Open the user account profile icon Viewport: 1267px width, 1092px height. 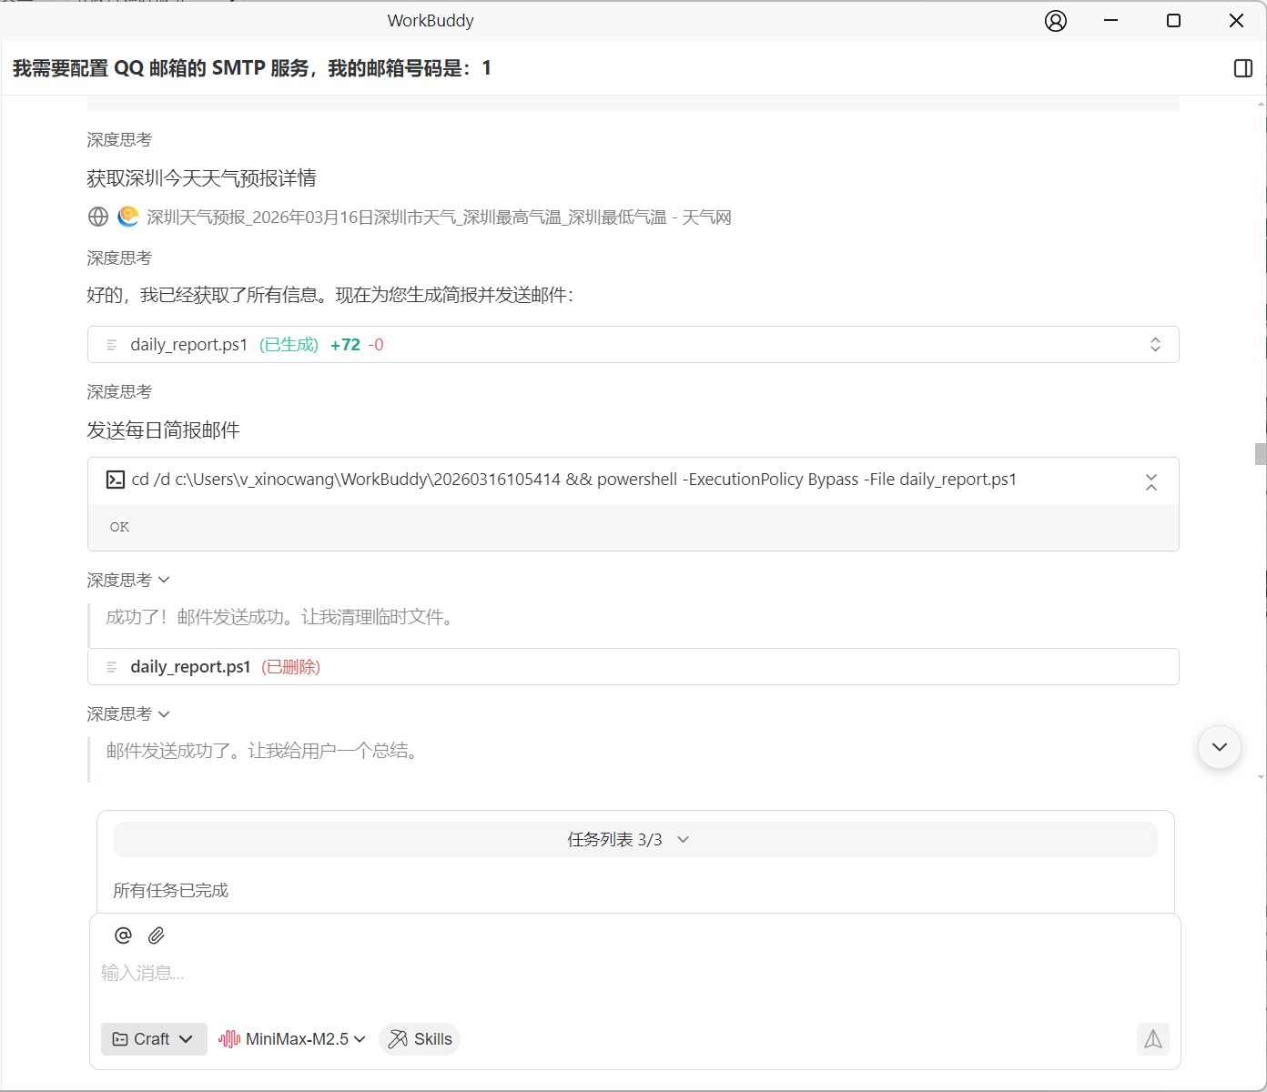pyautogui.click(x=1055, y=21)
